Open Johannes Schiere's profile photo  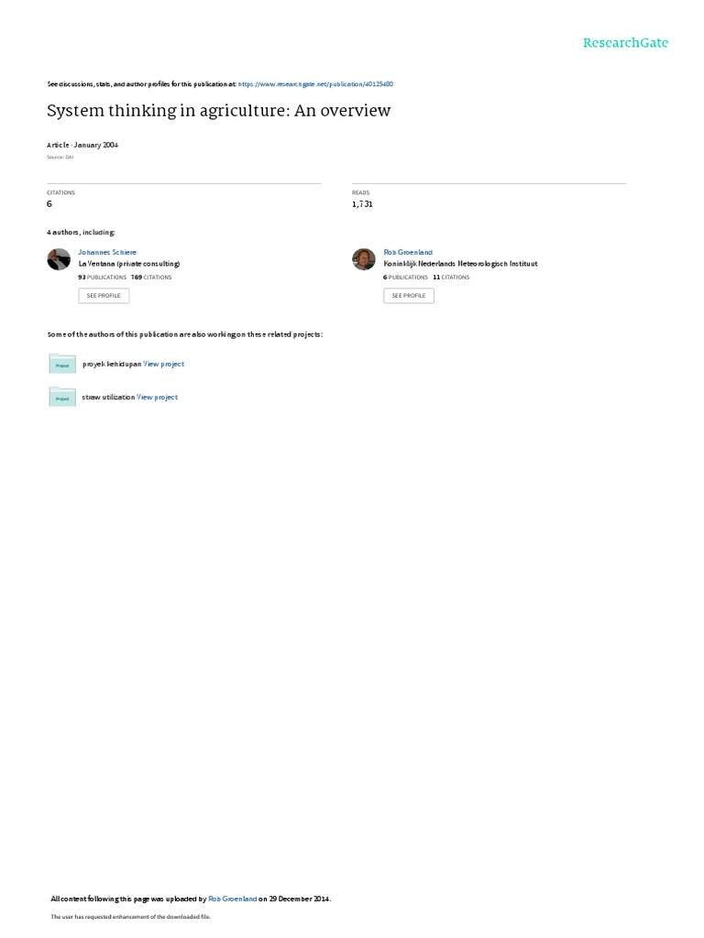(x=59, y=259)
